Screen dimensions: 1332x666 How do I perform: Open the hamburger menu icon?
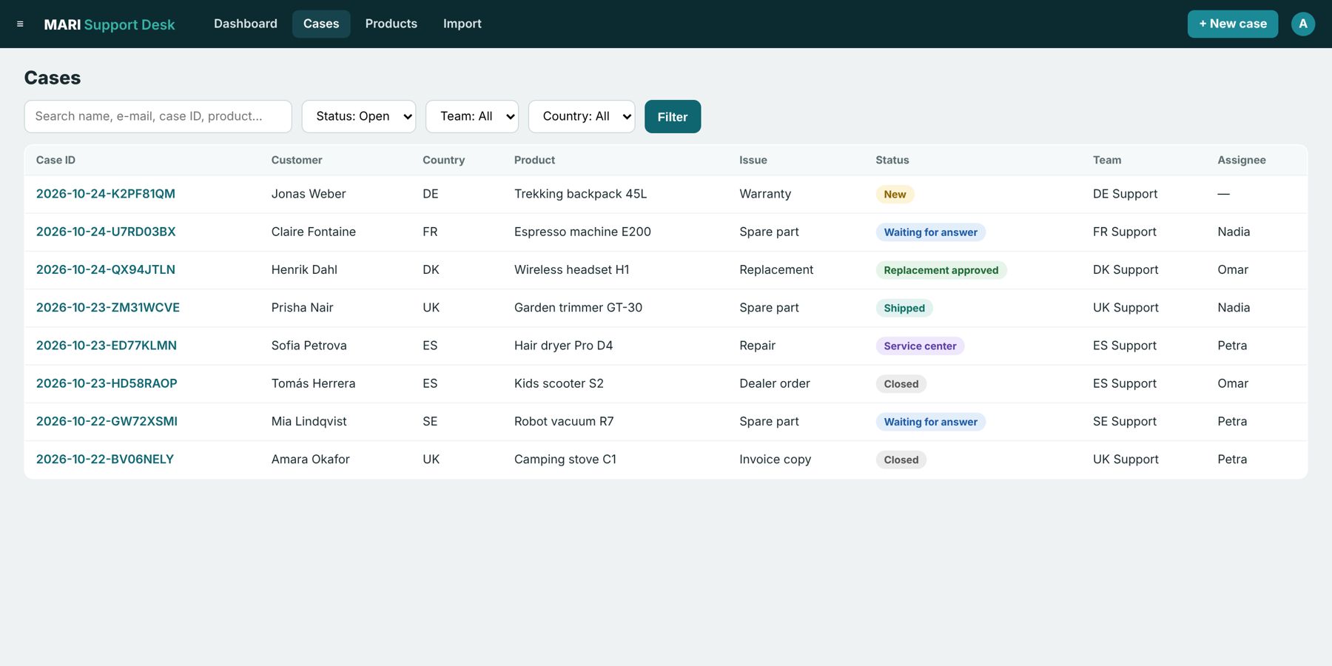(x=20, y=24)
